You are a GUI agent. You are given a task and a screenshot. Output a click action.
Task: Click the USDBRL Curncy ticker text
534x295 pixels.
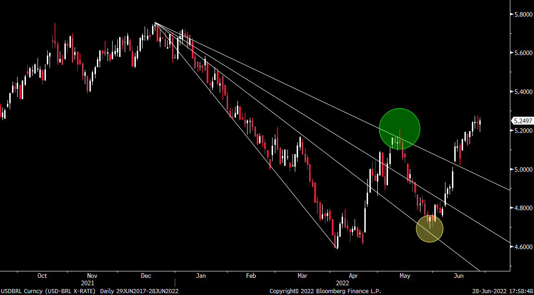(x=22, y=291)
